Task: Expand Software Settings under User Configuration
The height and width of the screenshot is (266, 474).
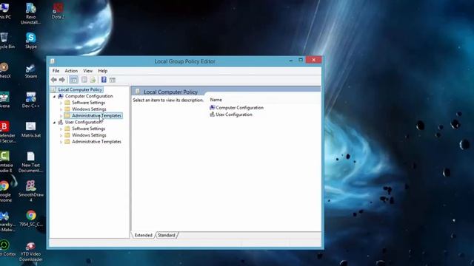Action: coord(61,129)
